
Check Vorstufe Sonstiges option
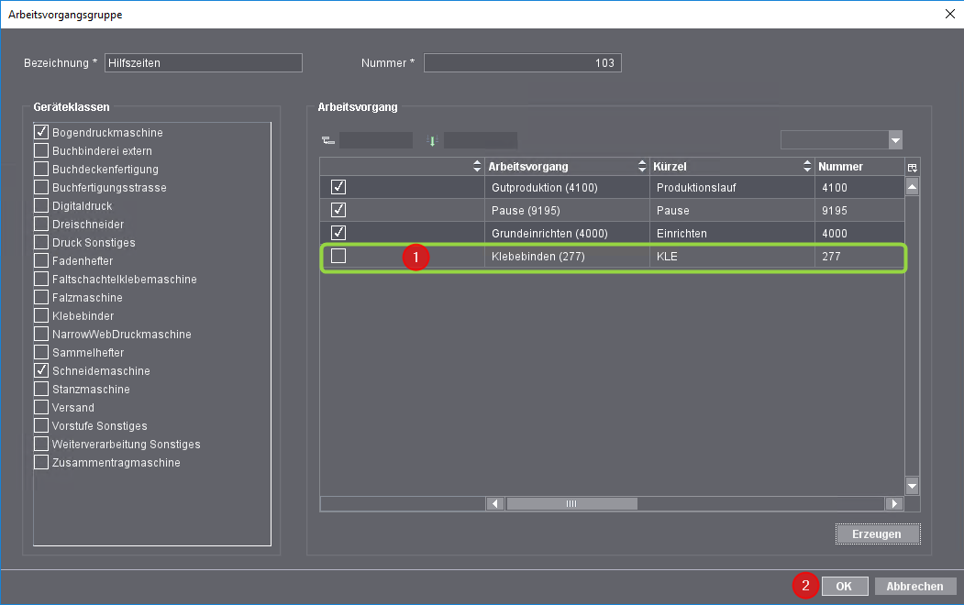41,425
